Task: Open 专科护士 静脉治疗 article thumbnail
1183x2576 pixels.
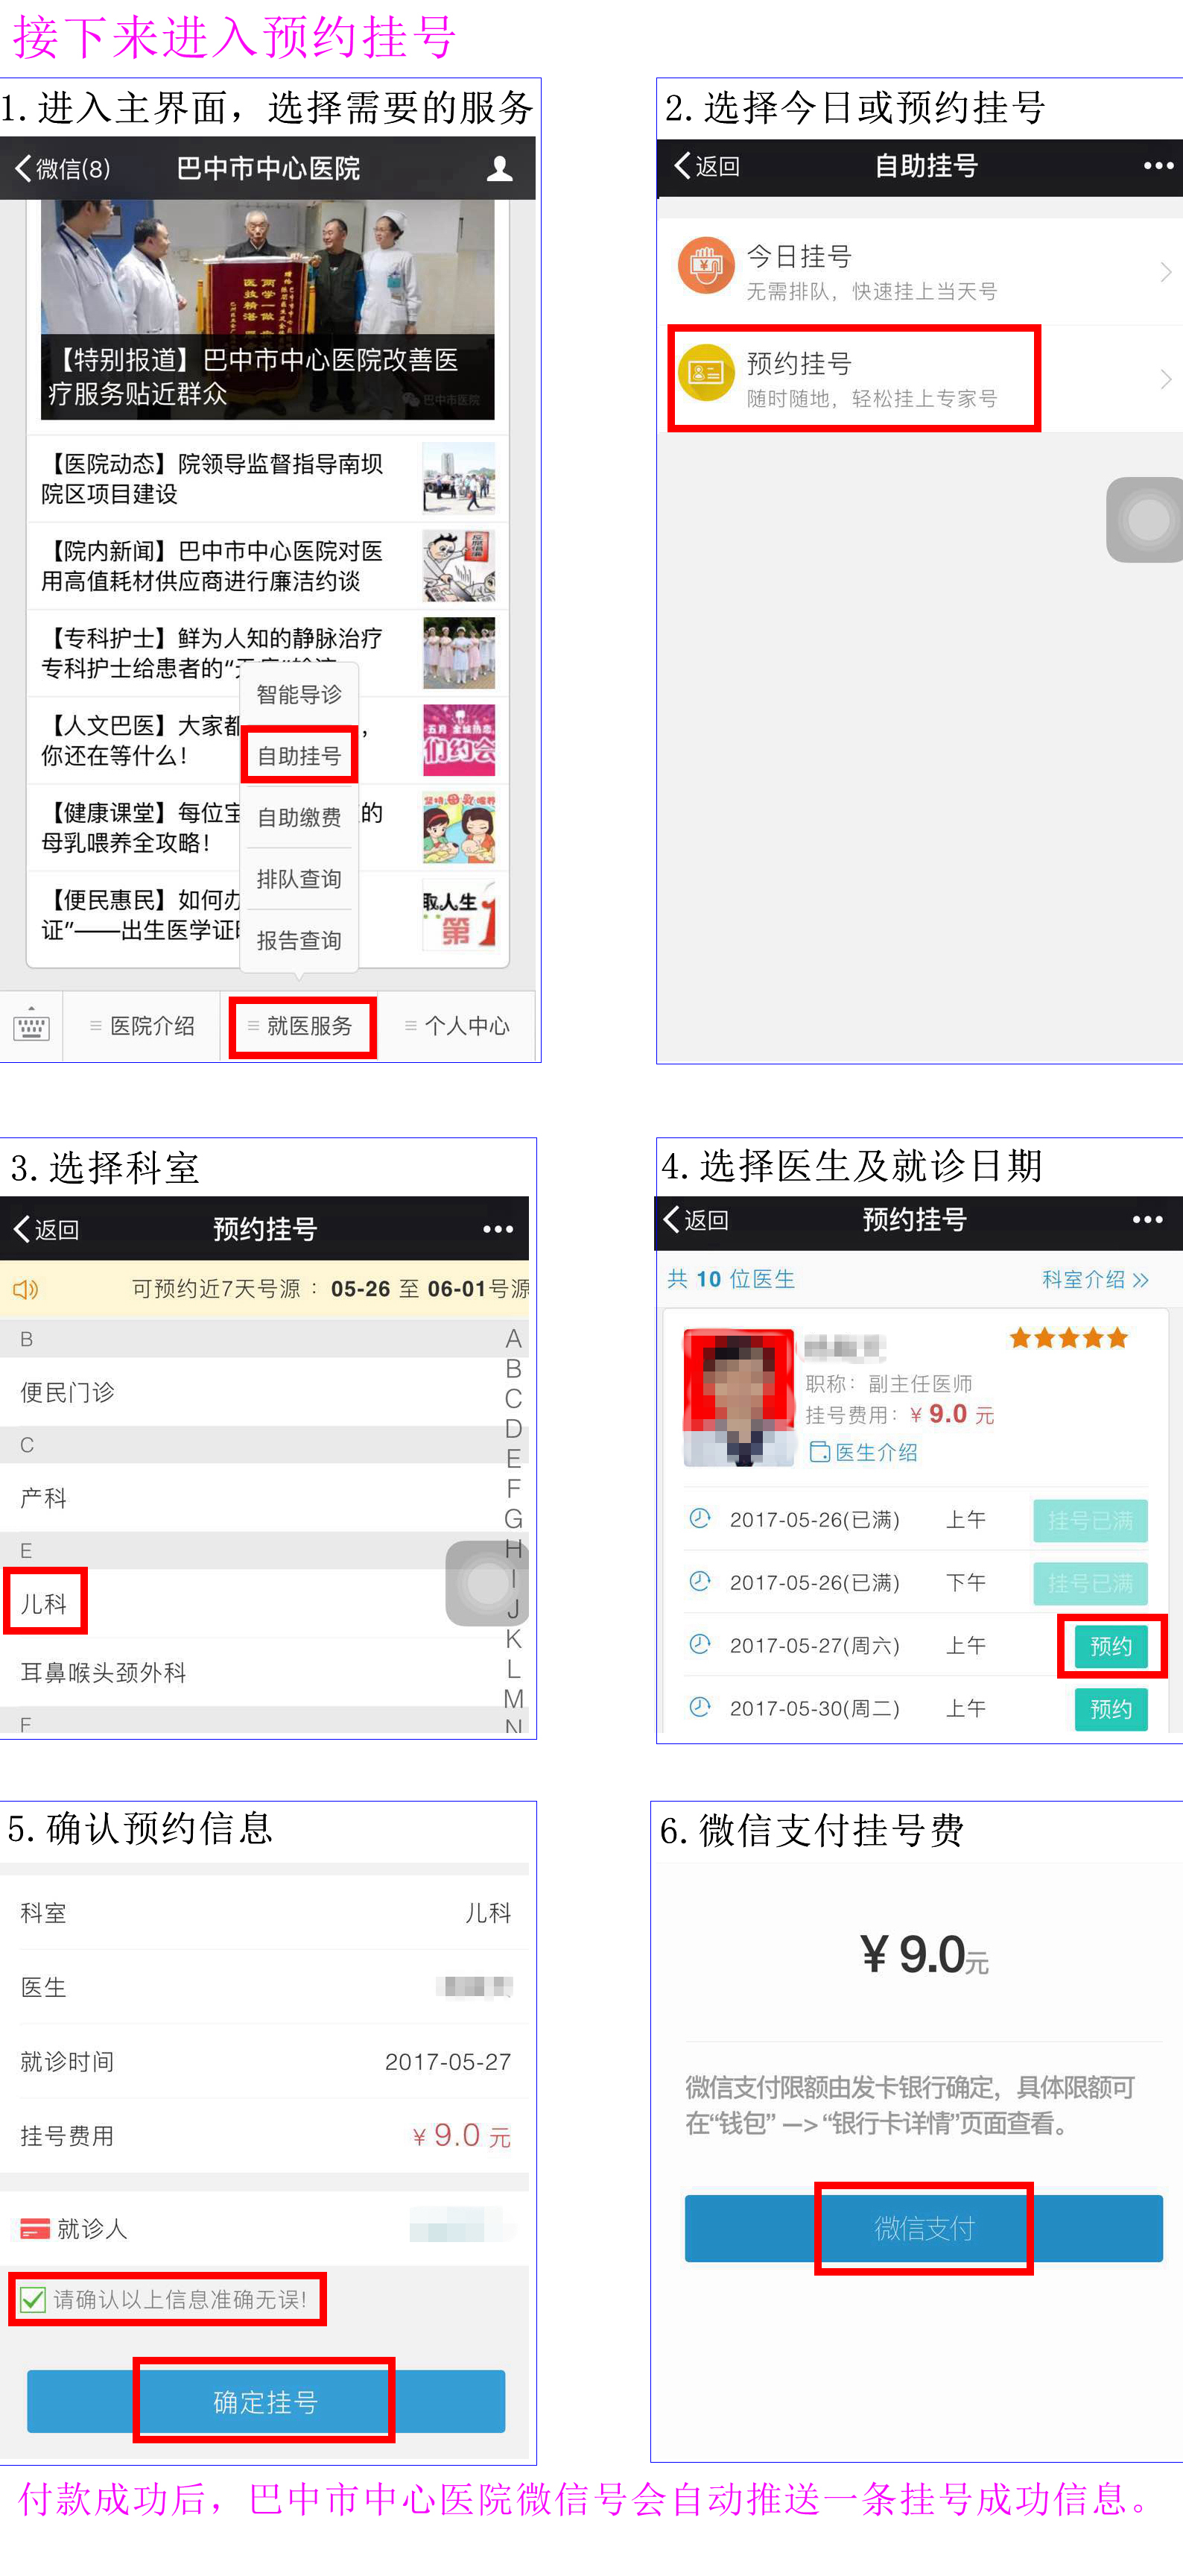Action: [x=459, y=653]
